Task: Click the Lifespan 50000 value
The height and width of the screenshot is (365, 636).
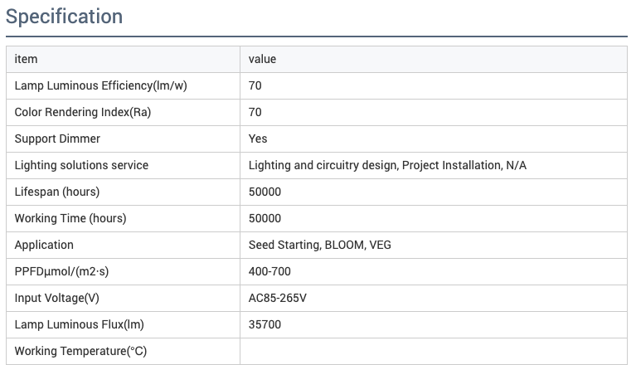Action: tap(265, 192)
